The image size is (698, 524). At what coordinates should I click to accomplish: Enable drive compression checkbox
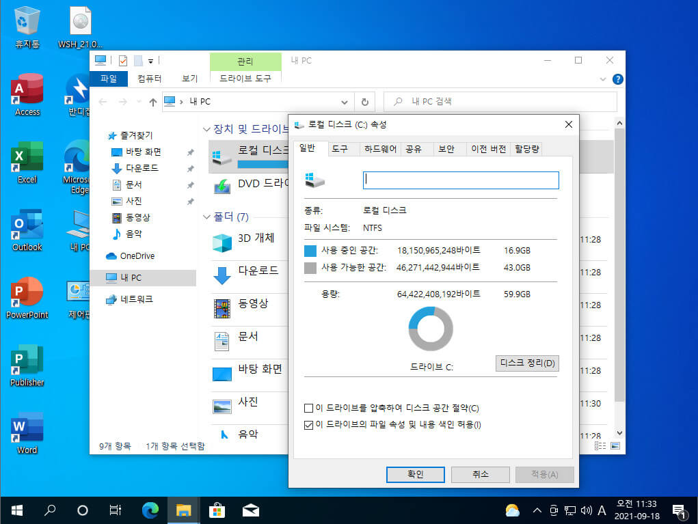(x=308, y=408)
